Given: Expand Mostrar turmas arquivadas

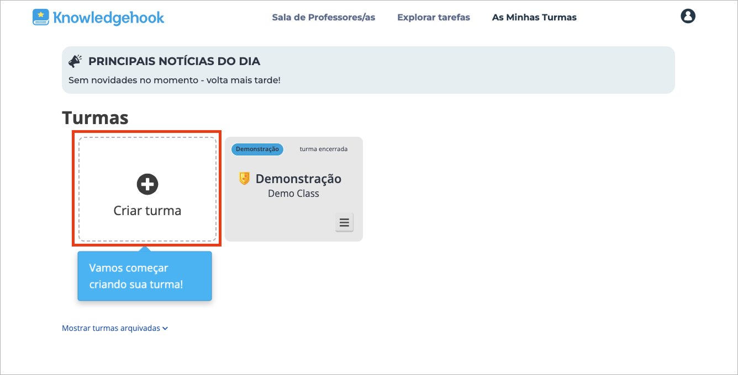Looking at the screenshot, I should [115, 328].
